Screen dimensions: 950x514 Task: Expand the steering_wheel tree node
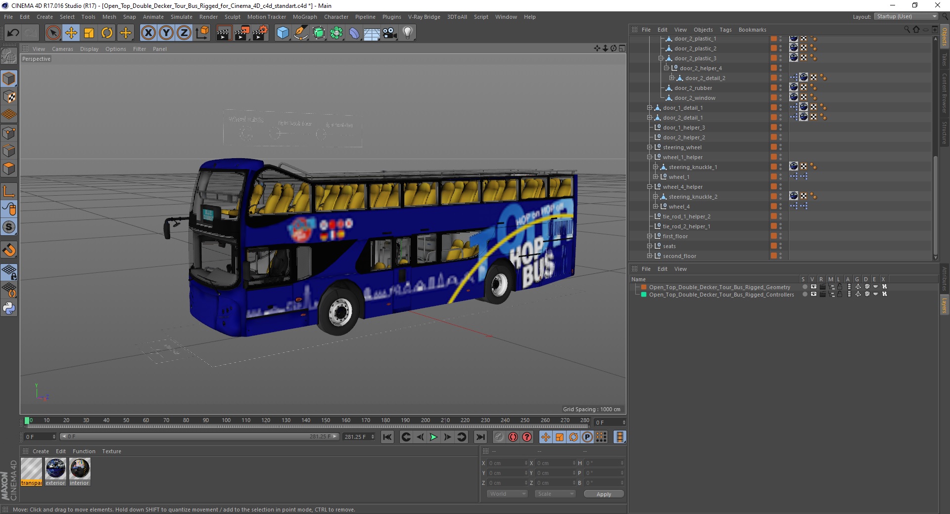(650, 147)
